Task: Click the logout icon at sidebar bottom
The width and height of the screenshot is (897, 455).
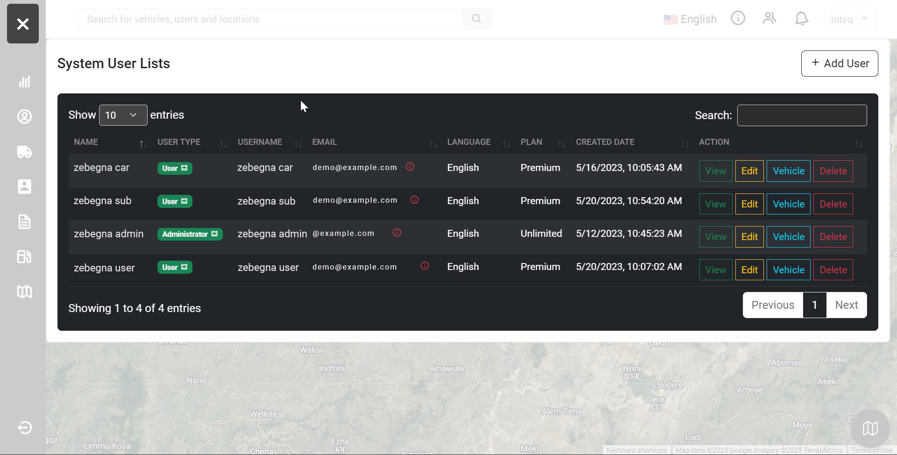Action: pyautogui.click(x=24, y=427)
